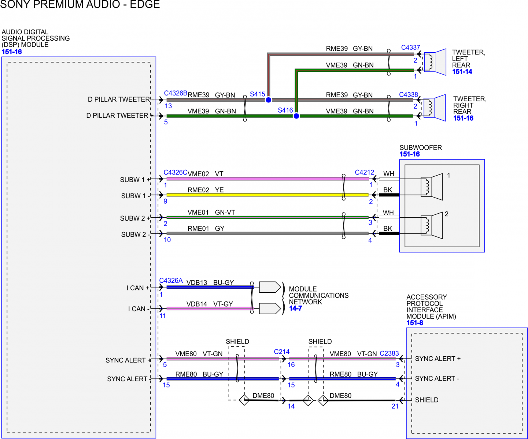Click pin number 13 at C4326B
The width and height of the screenshot is (528, 439).
coord(168,106)
